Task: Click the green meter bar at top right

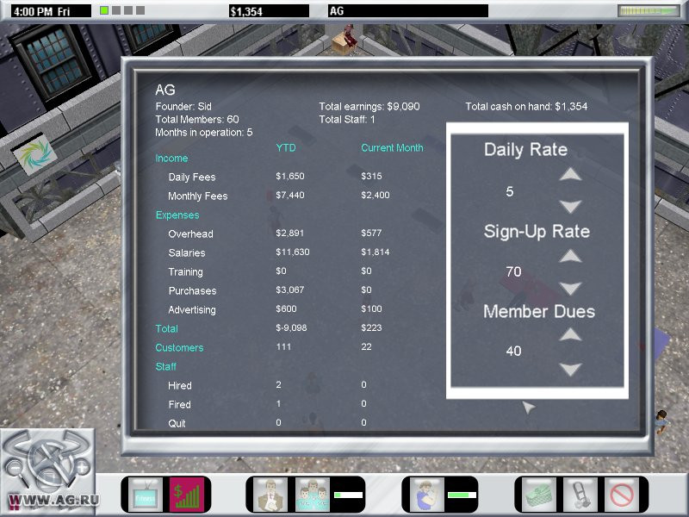Action: [x=643, y=11]
